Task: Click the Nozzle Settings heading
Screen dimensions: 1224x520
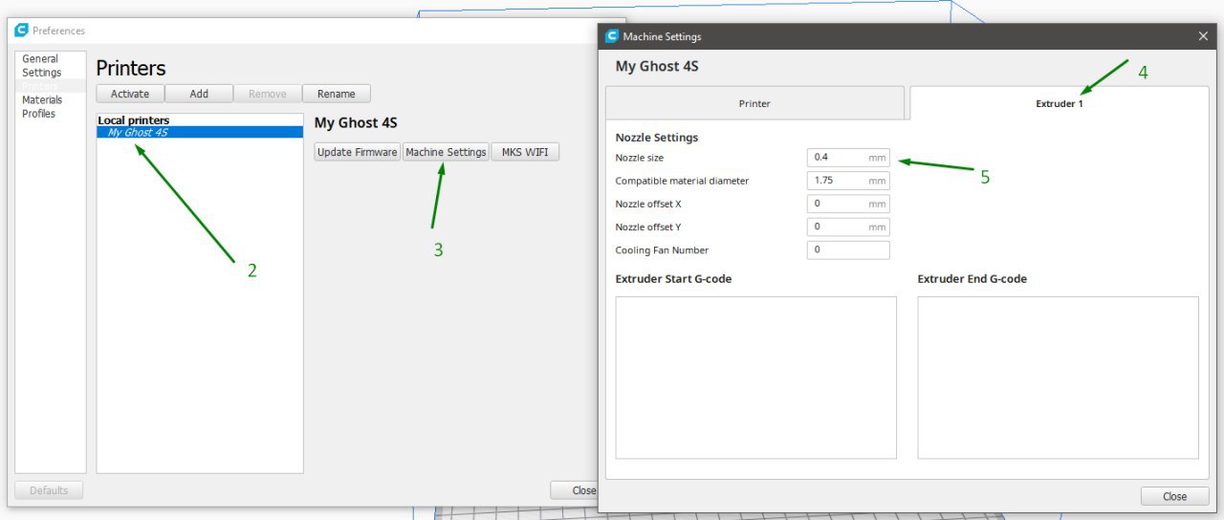Action: tap(657, 138)
